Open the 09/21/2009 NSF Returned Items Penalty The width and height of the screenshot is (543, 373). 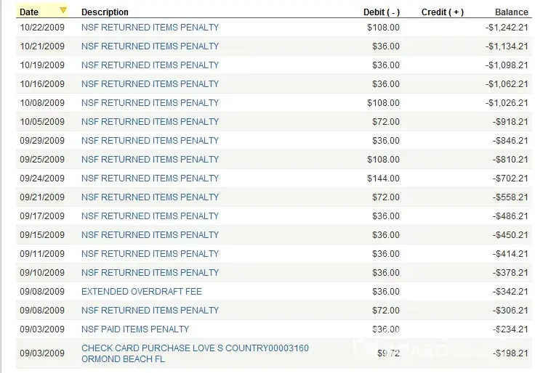coord(150,197)
